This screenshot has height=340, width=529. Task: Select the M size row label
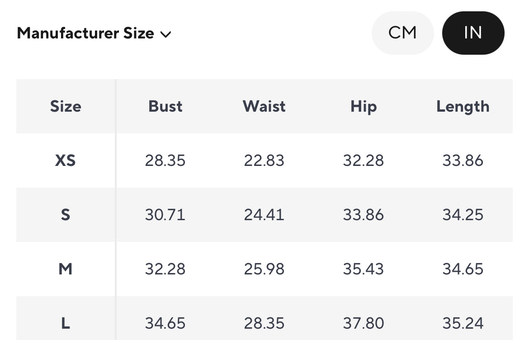(x=66, y=269)
